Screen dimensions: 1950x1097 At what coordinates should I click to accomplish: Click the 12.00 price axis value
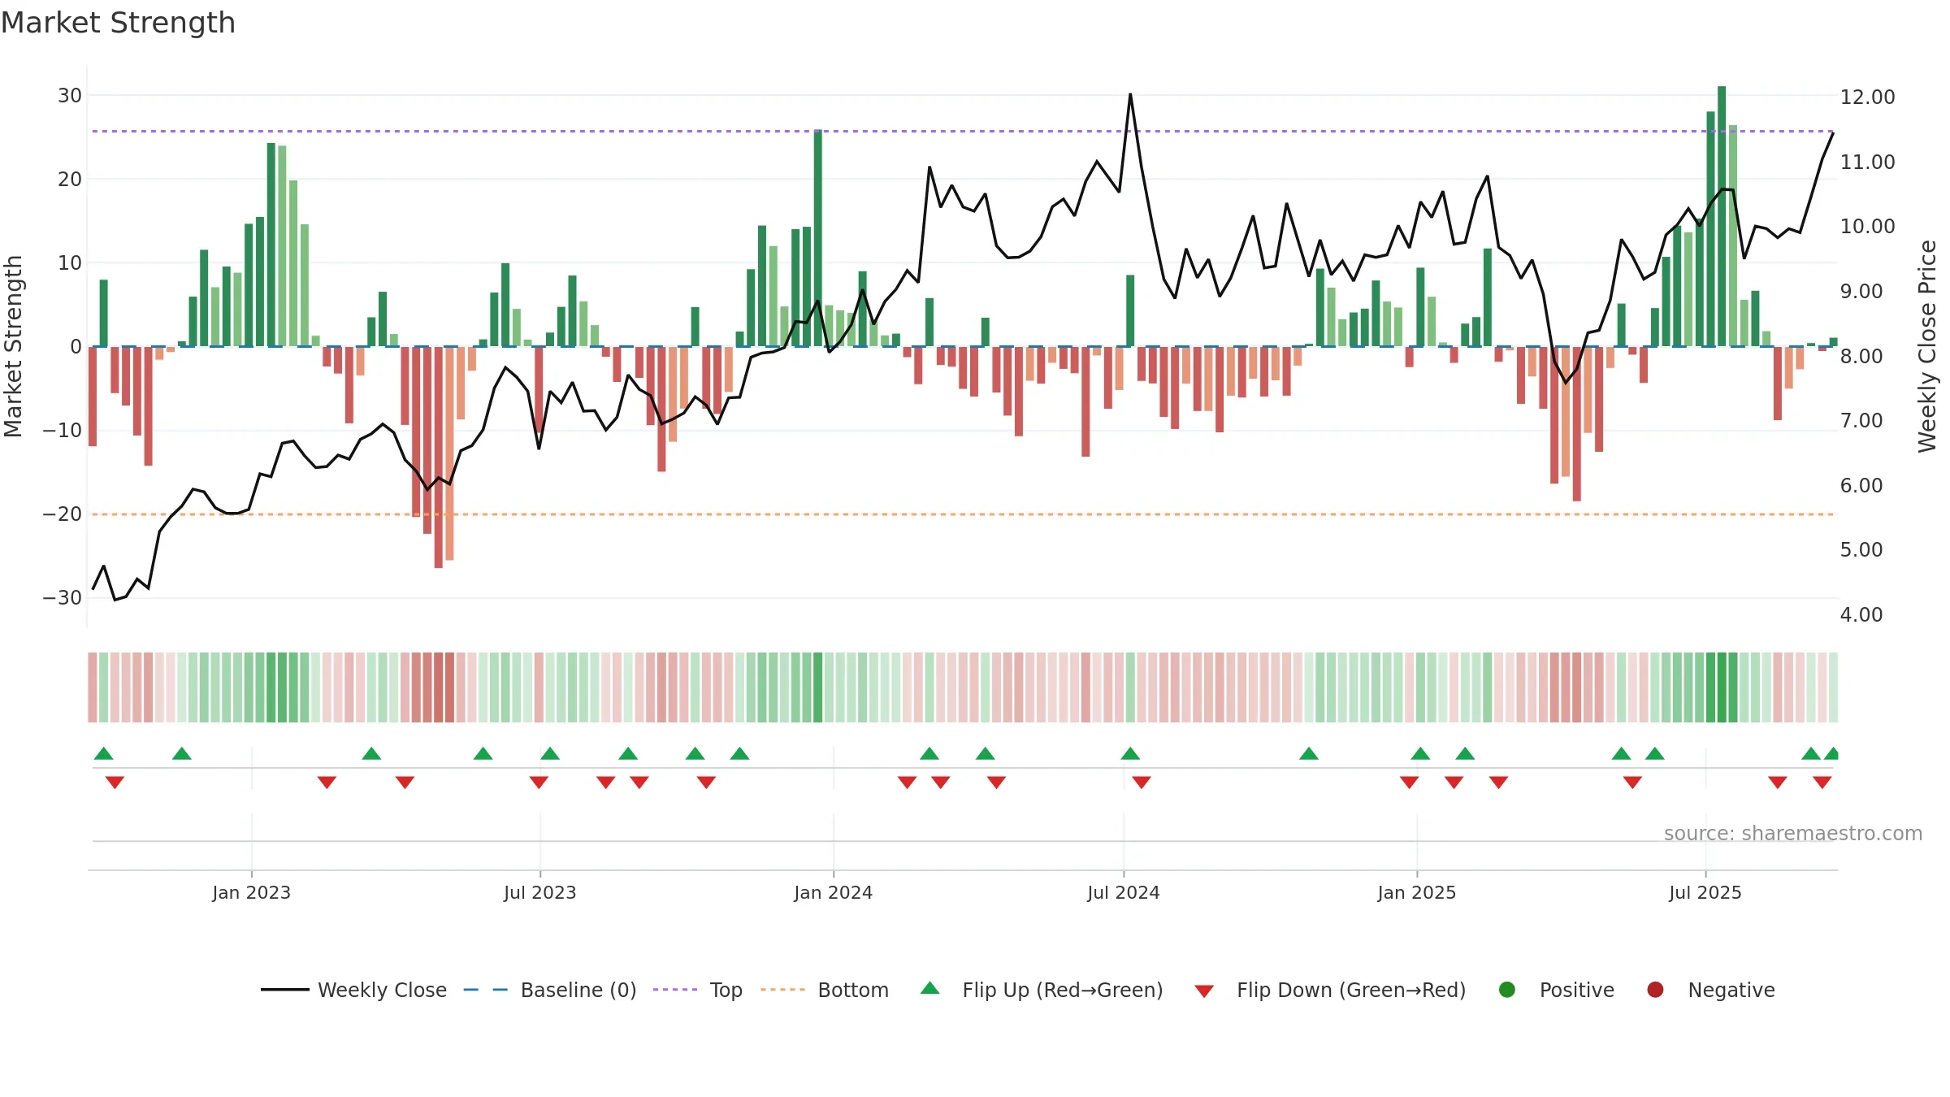click(x=1867, y=97)
